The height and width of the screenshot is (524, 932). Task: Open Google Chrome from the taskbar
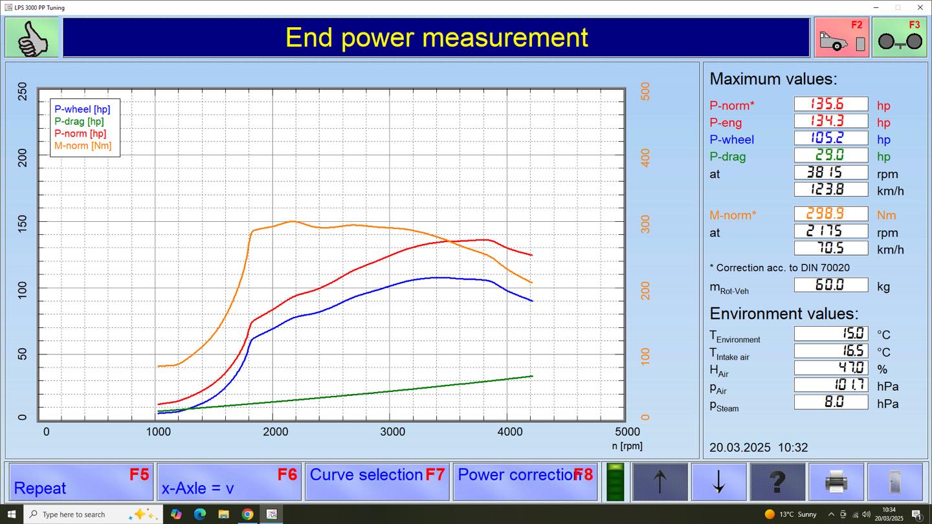pyautogui.click(x=247, y=514)
